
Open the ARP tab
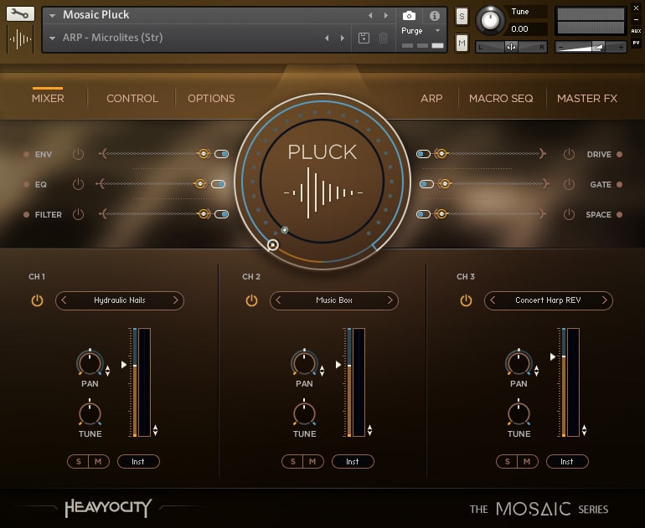click(x=431, y=99)
